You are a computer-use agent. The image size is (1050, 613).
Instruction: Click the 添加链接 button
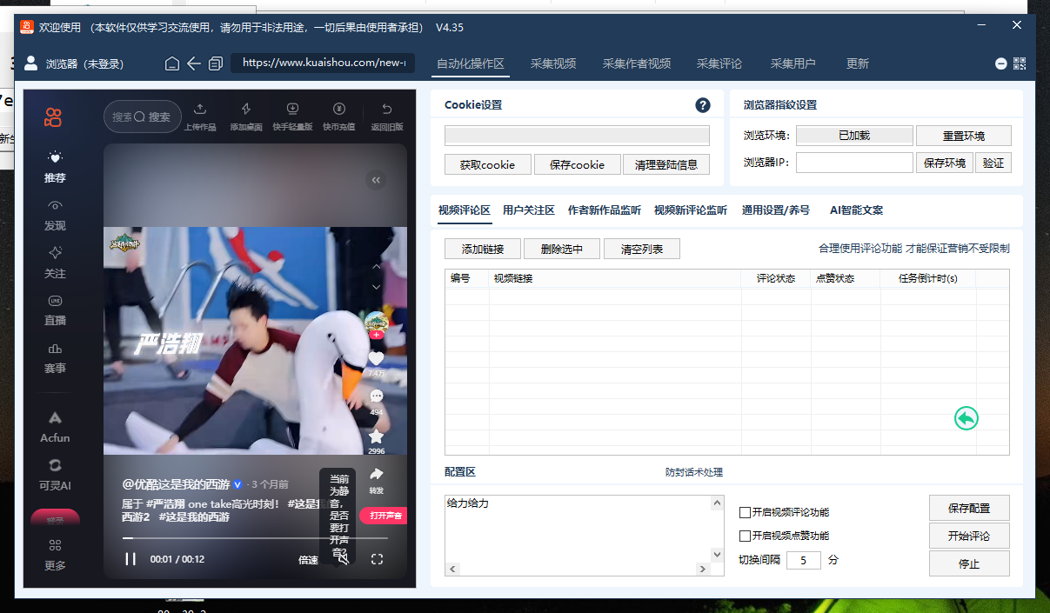[483, 249]
